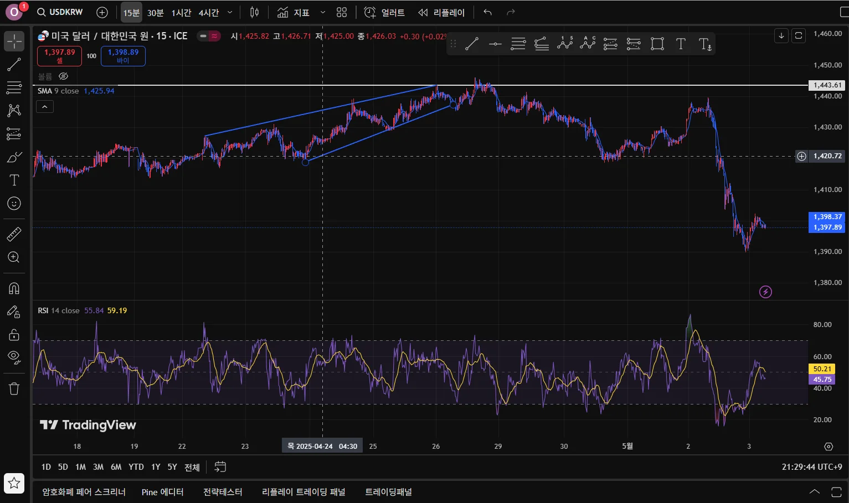Expand the indicator templates dropdown arrow

323,12
